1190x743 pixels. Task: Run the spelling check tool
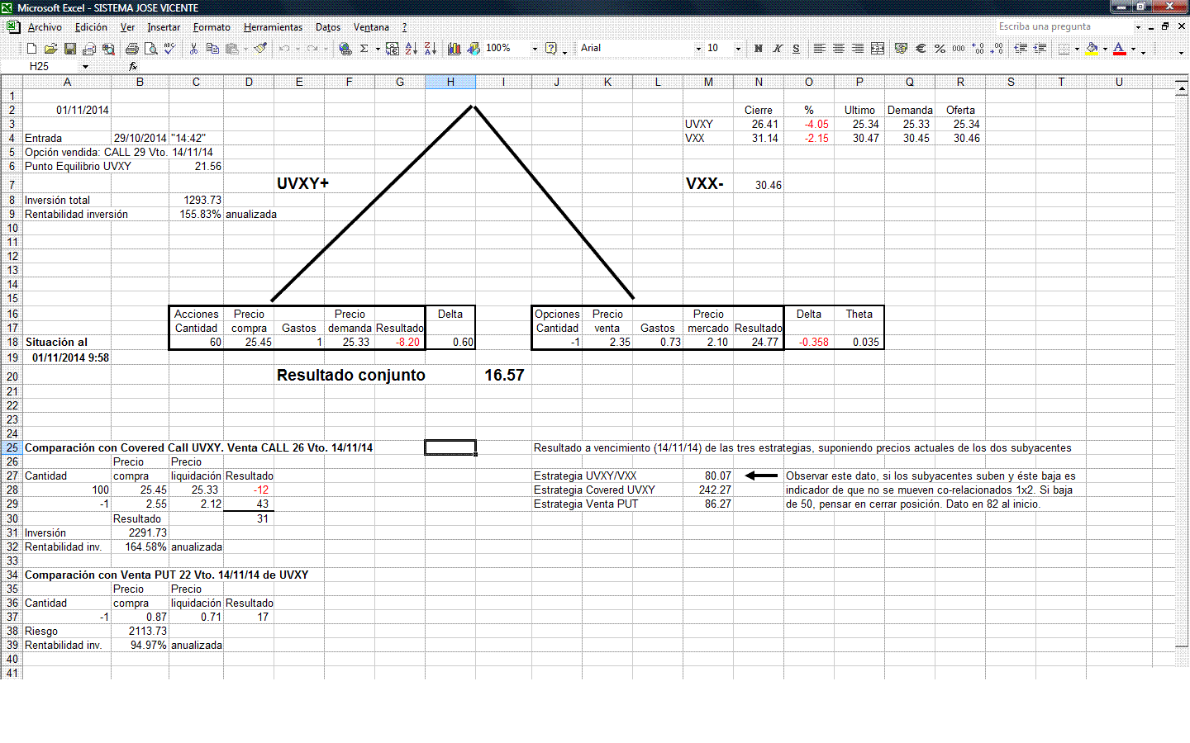pyautogui.click(x=170, y=49)
